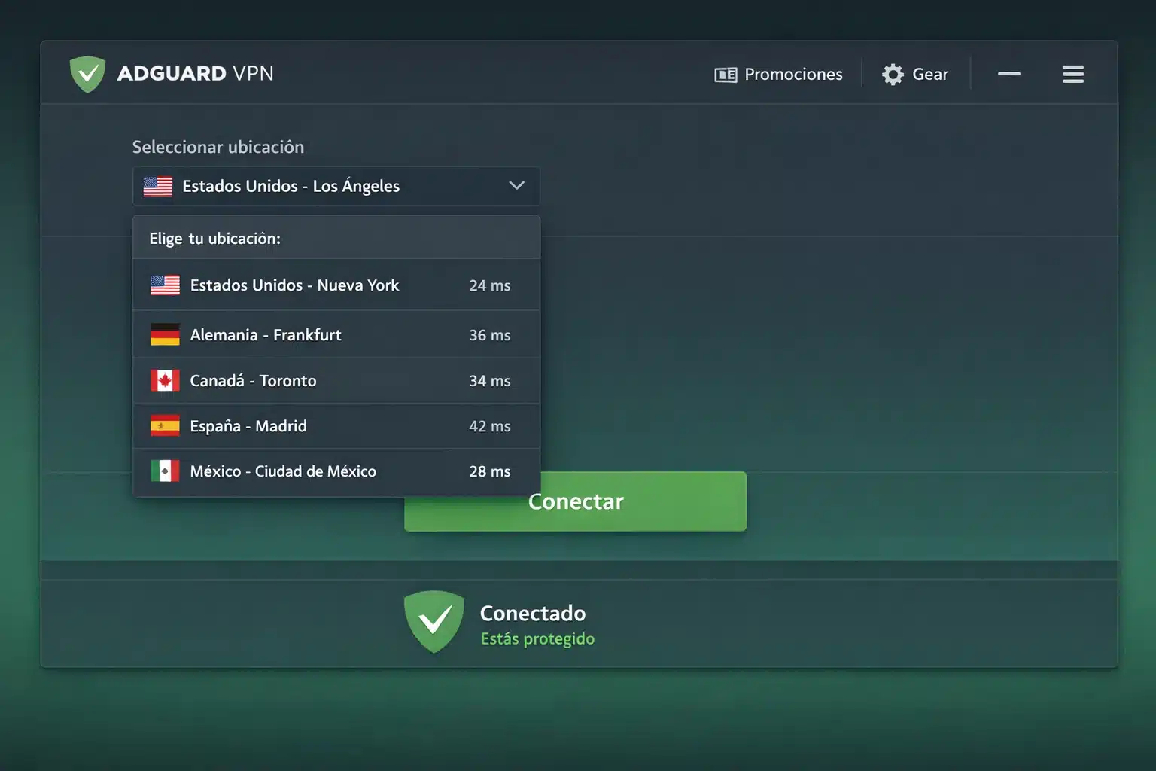Collapse the location list with the chevron
Image resolution: width=1156 pixels, height=771 pixels.
516,185
